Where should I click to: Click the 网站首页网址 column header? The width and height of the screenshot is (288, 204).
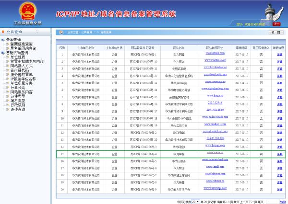click(215, 48)
